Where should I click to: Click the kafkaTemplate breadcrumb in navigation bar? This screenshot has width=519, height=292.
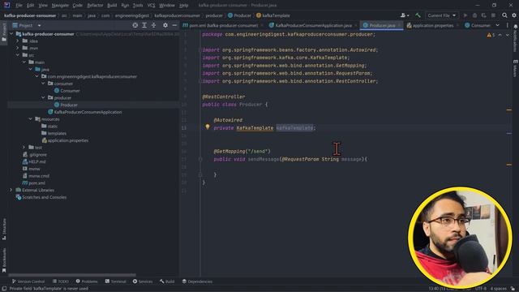tap(272, 15)
